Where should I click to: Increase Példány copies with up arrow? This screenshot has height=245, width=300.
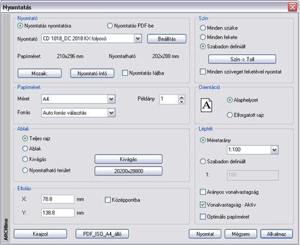(x=182, y=97)
